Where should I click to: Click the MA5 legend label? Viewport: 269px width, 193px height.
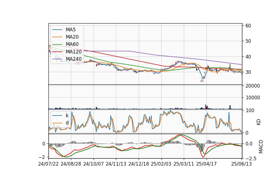(71, 30)
